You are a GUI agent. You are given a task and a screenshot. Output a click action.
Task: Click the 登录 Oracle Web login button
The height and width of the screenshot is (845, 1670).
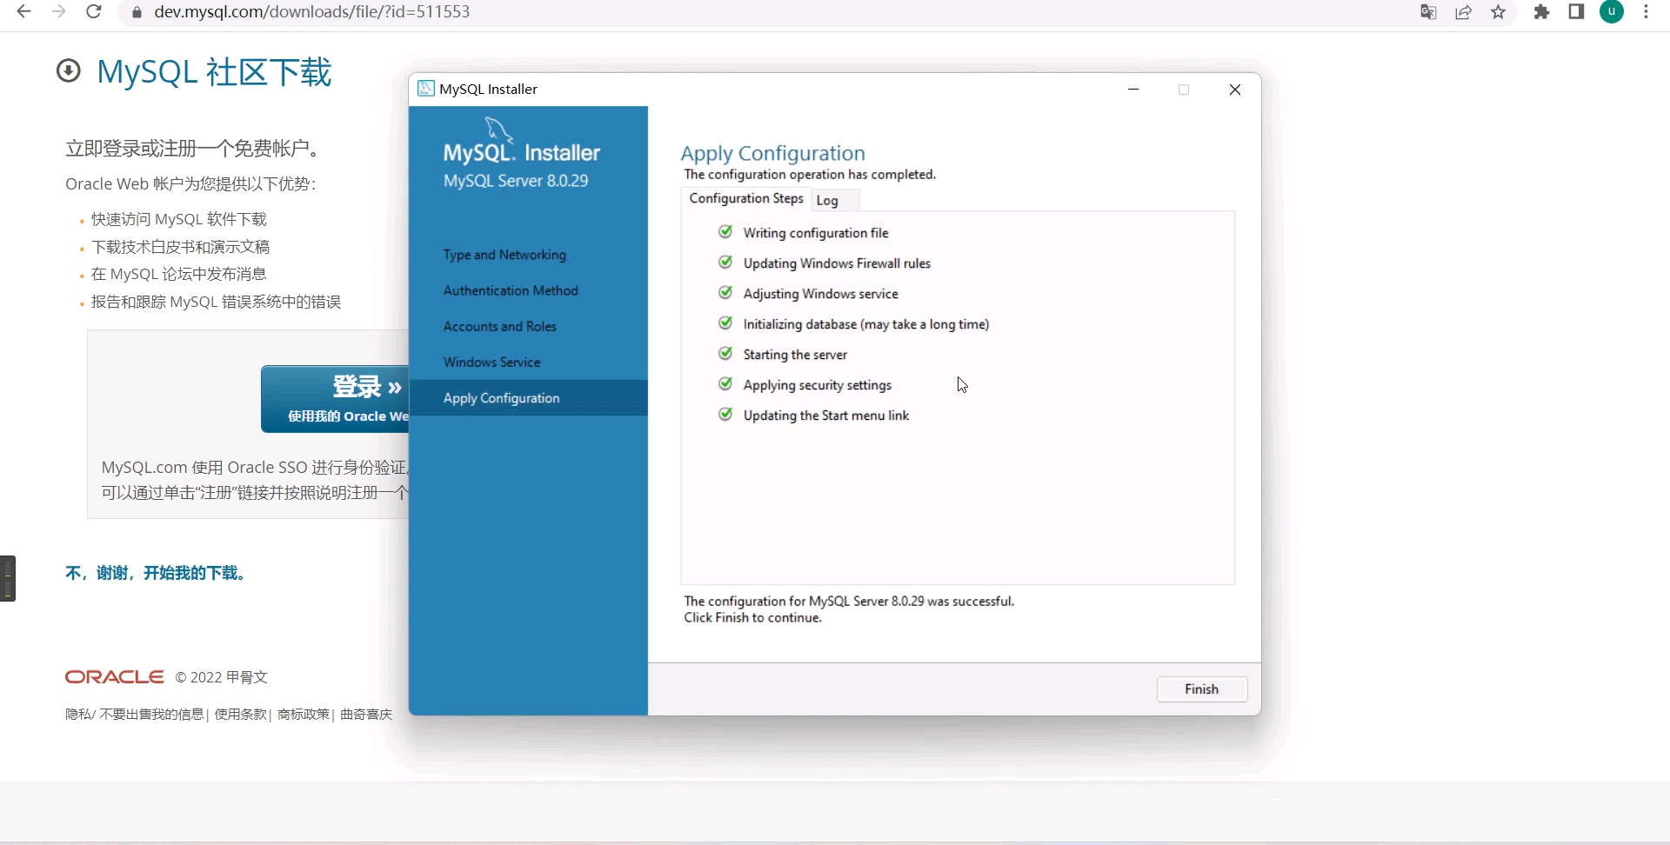point(336,399)
